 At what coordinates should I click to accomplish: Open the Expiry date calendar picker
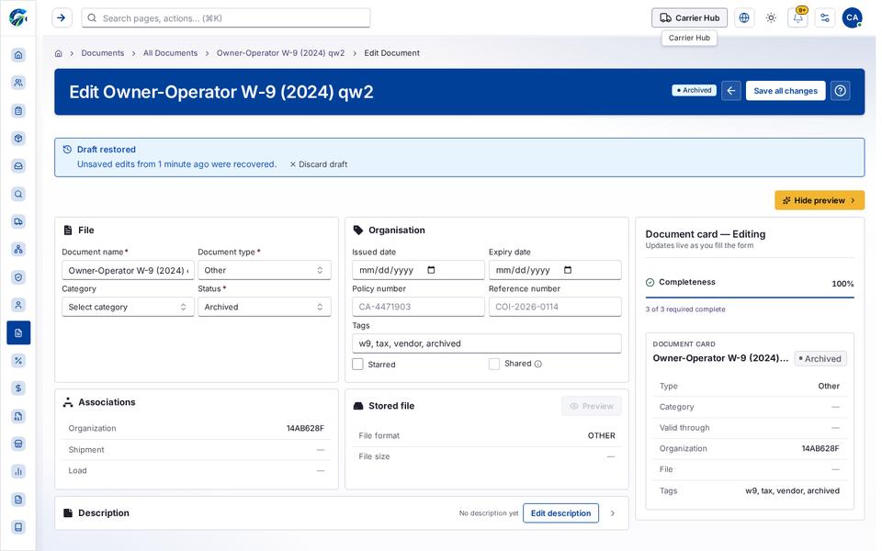point(568,270)
